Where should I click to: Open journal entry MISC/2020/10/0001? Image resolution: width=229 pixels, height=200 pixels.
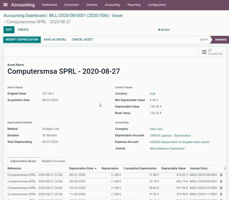click(203, 188)
